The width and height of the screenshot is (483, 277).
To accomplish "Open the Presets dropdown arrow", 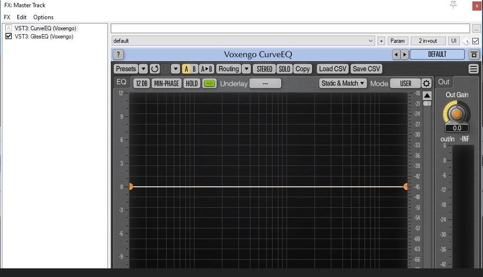I will pyautogui.click(x=143, y=69).
